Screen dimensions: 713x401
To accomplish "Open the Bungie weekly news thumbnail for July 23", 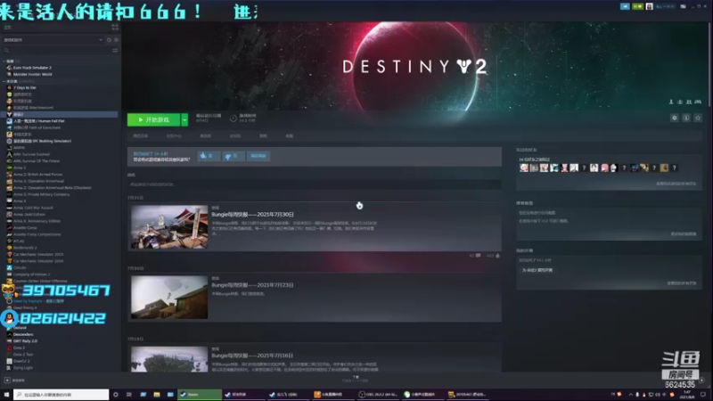I will click(x=169, y=298).
